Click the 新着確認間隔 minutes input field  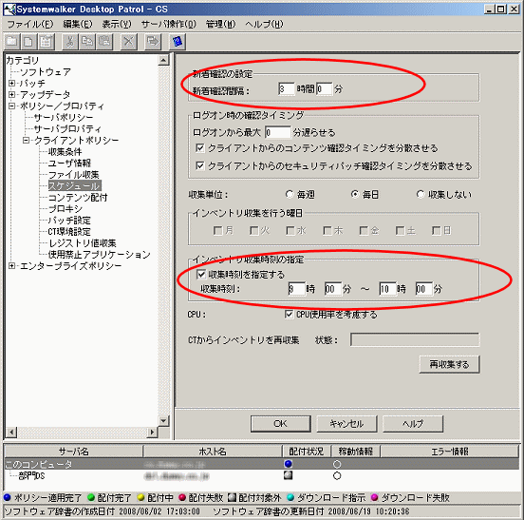pyautogui.click(x=324, y=89)
